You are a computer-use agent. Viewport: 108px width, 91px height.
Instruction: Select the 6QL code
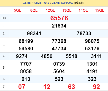pyautogui.click(x=34, y=10)
